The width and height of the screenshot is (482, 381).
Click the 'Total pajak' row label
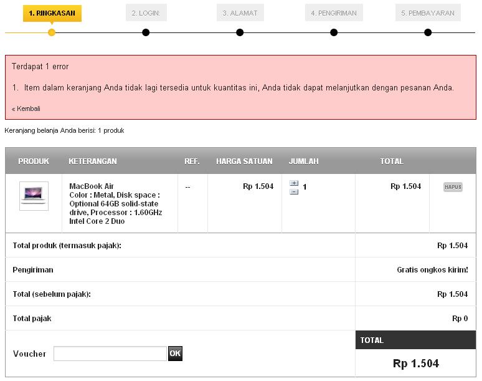[x=32, y=319]
